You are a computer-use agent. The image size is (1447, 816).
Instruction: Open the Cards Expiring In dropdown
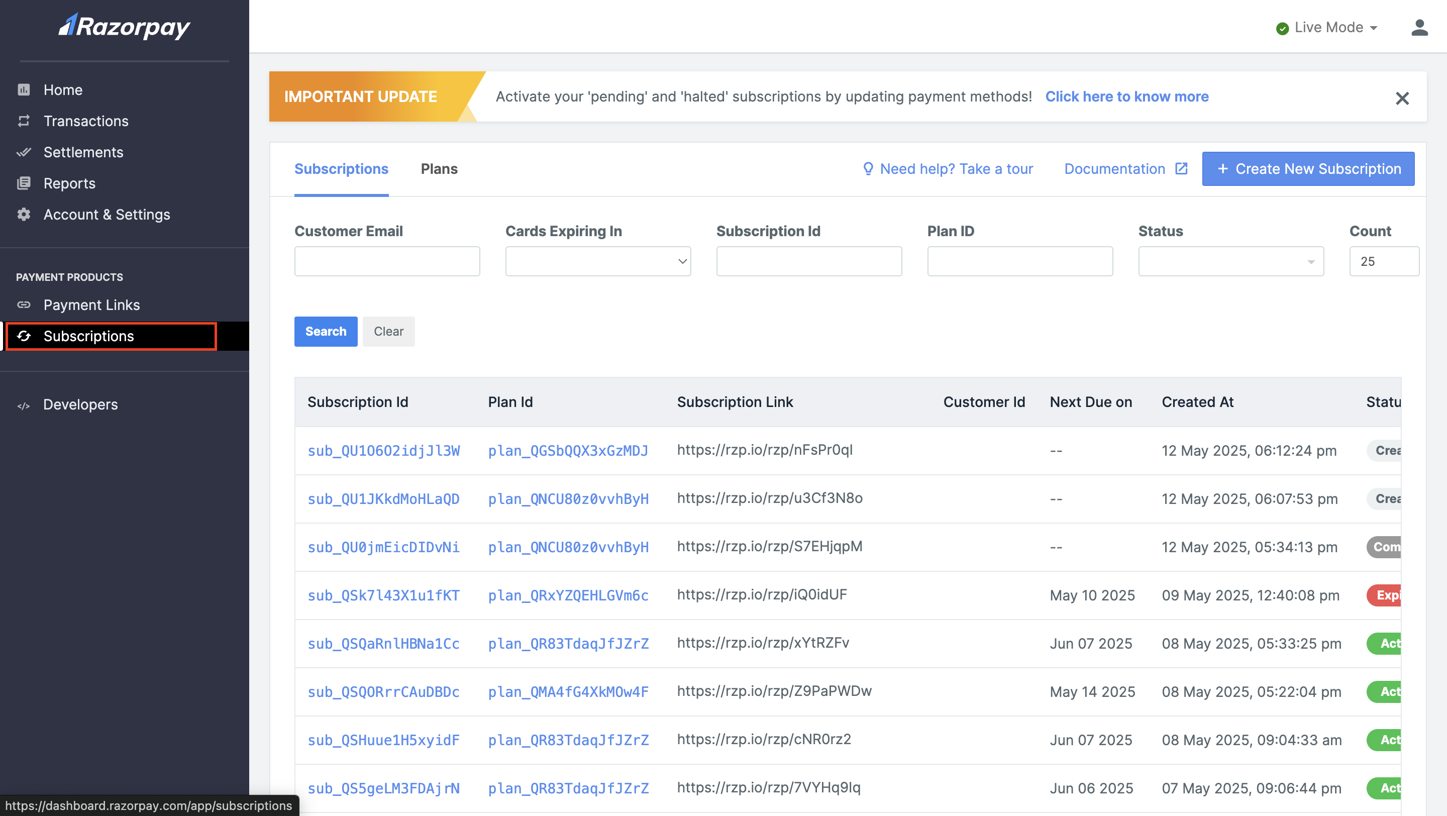point(598,261)
